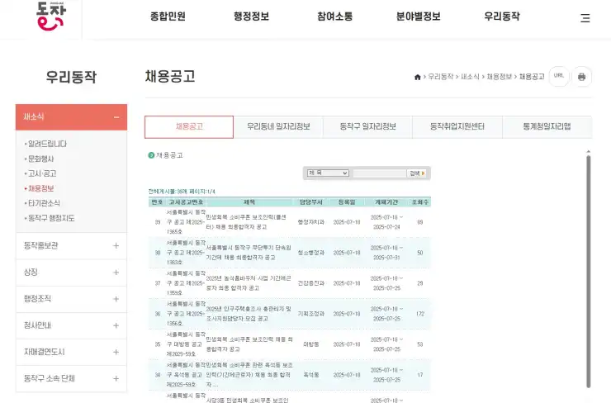Print the page with printer icon
Viewport: 611px width, 403px height.
(581, 77)
